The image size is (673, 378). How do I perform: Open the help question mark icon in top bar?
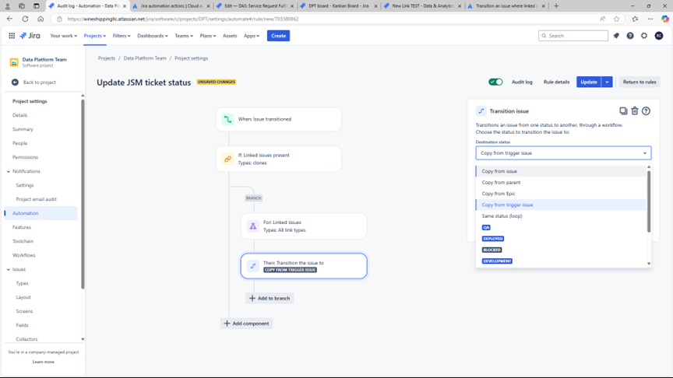(x=630, y=36)
